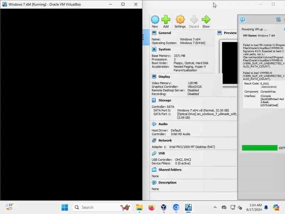This screenshot has width=285, height=214.
Task: Click the Audio section header text
Action: coord(163,124)
